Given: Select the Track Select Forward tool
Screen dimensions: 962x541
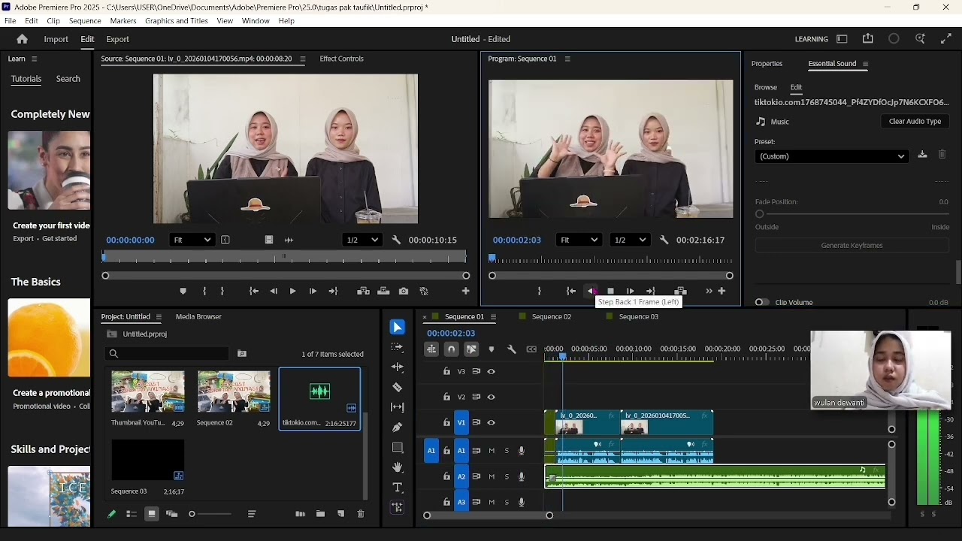Looking at the screenshot, I should click(398, 347).
